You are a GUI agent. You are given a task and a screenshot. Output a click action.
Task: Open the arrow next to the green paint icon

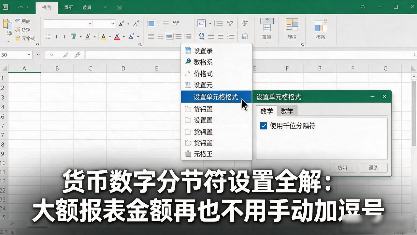80,37
